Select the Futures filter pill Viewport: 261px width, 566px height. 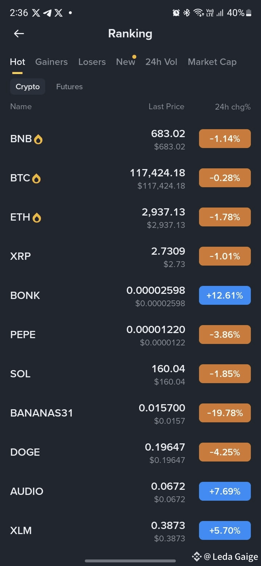point(69,87)
